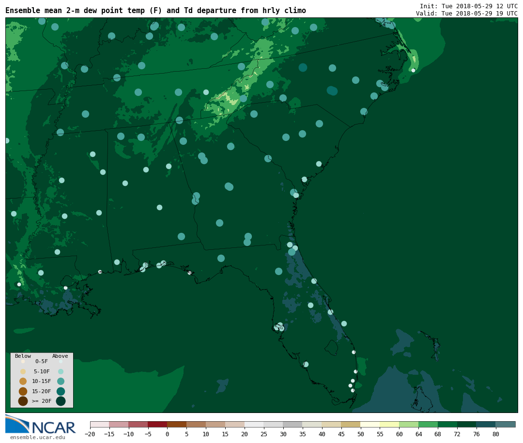Image resolution: width=523 pixels, height=443 pixels.
Task: Choose the dark green segment between 72 and 76
Action: [x=467, y=424]
